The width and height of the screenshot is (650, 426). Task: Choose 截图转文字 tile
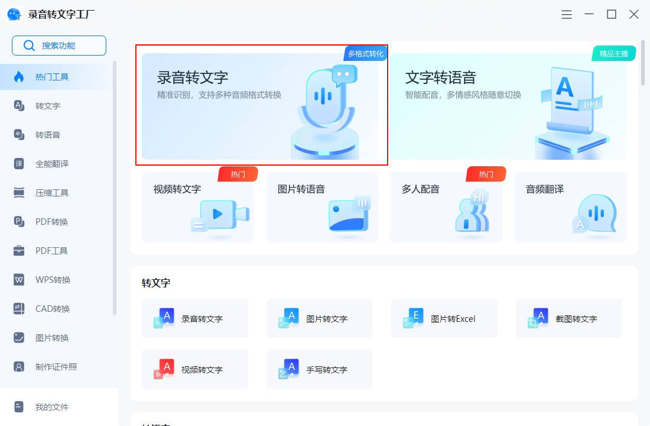569,318
